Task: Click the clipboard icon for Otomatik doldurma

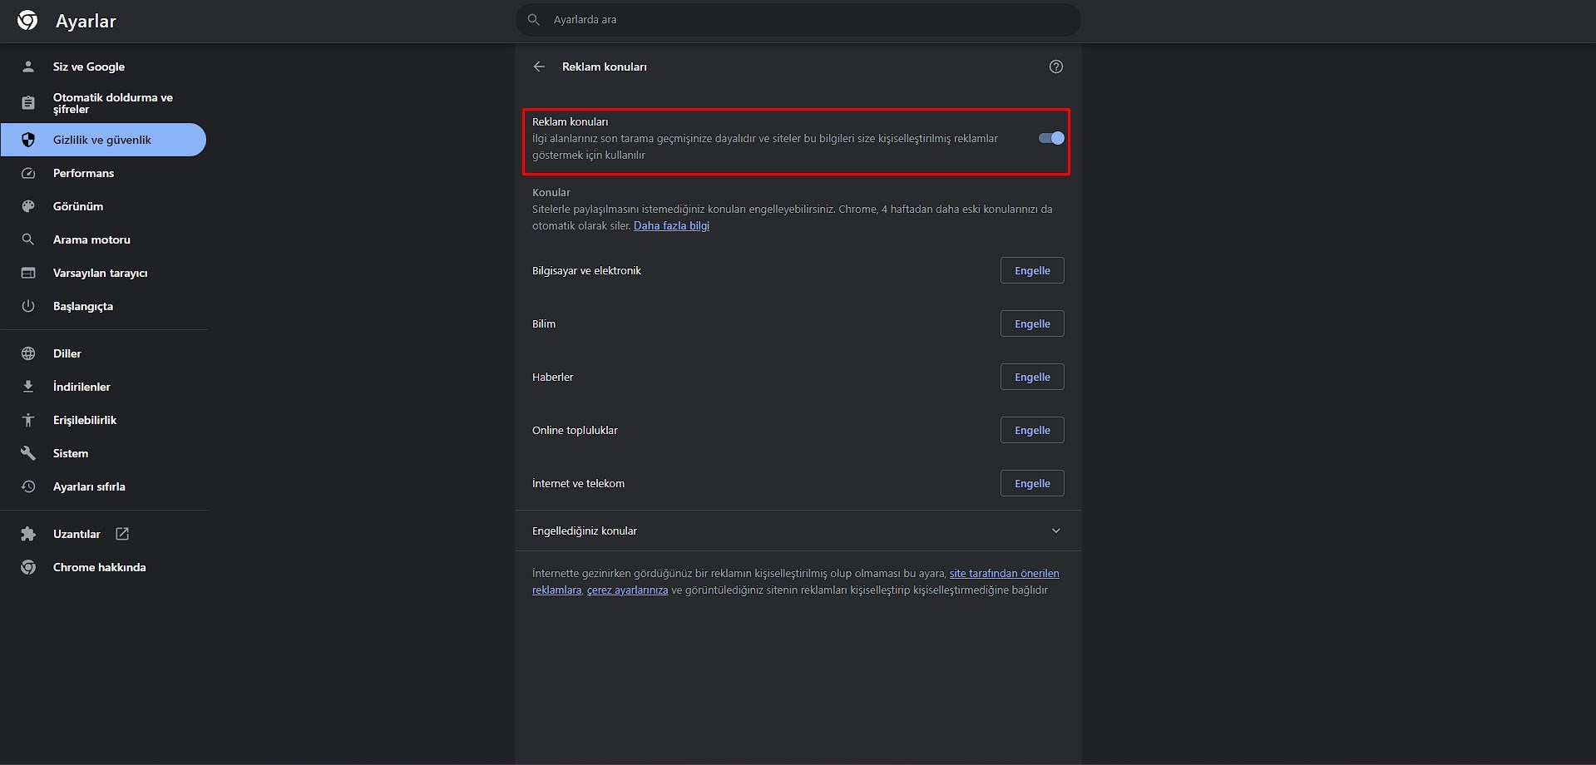Action: [x=28, y=103]
